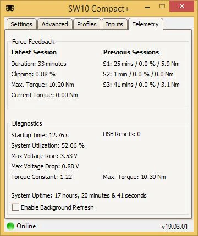The image size is (198, 236).
Task: Click 'Max Voltage Rise: 3.53 V' text
Action: (x=44, y=156)
